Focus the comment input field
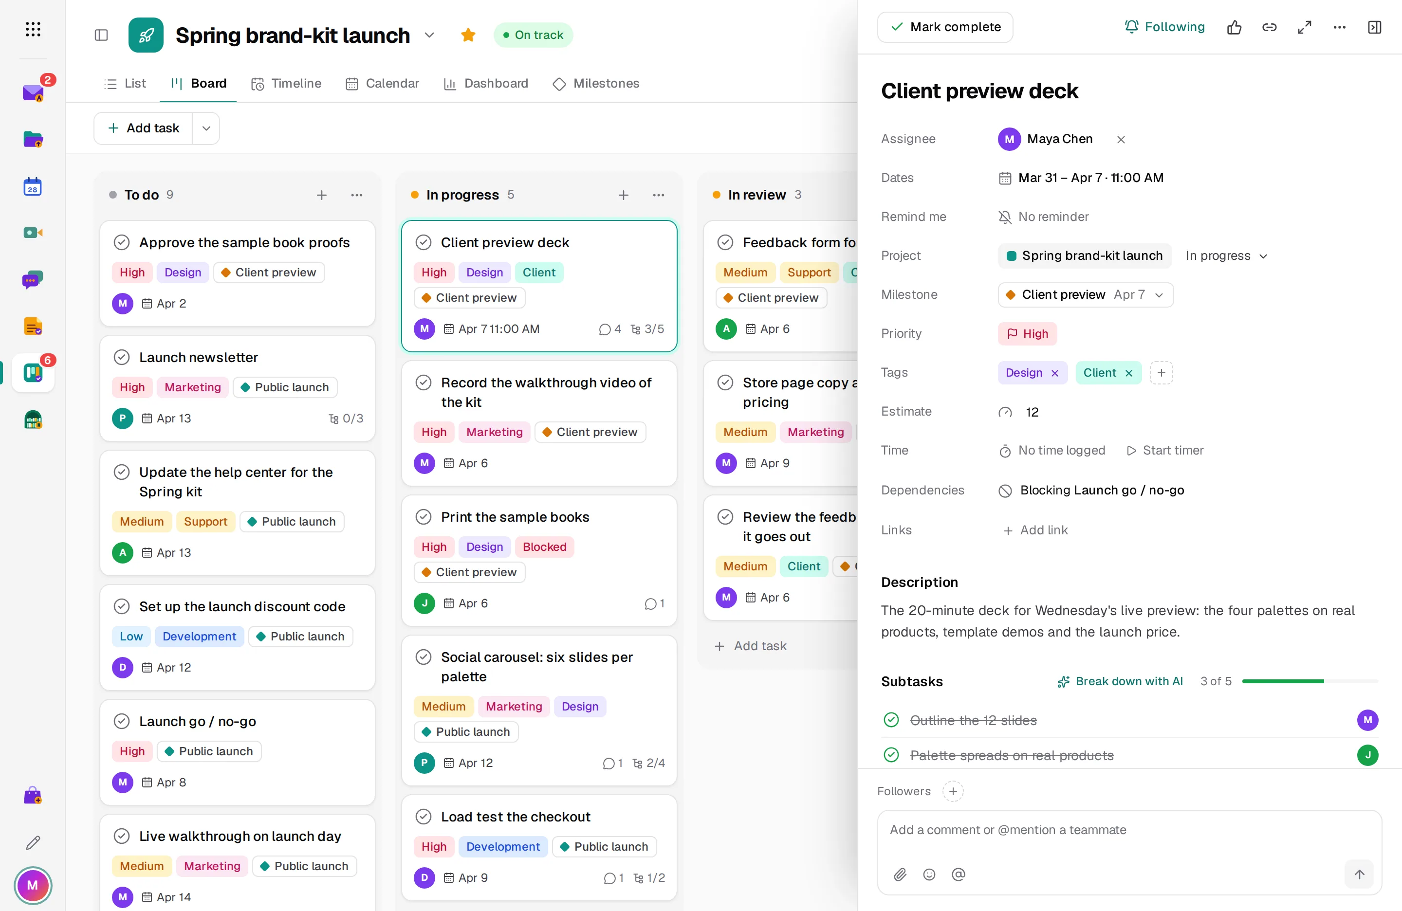The width and height of the screenshot is (1402, 911). (1129, 830)
